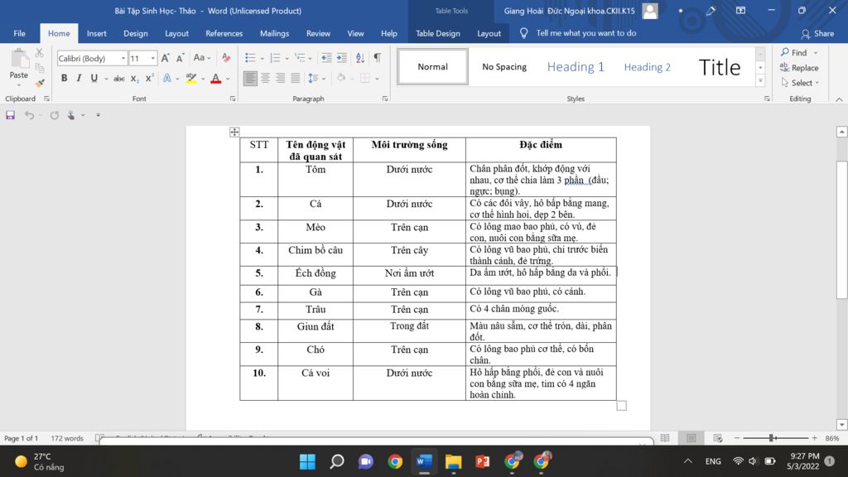Apply subscript formatting
The height and width of the screenshot is (477, 848).
pos(135,79)
